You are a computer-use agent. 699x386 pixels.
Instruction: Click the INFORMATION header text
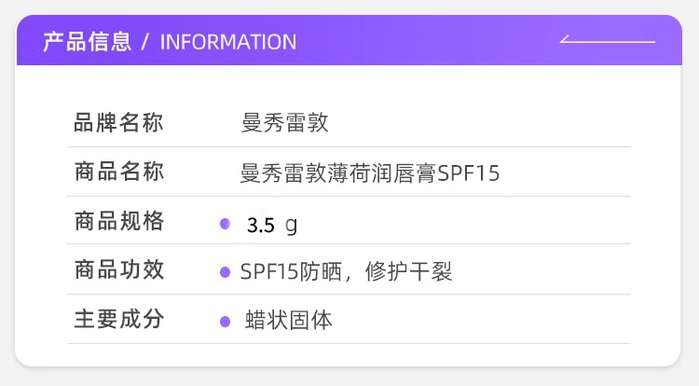[x=228, y=42]
